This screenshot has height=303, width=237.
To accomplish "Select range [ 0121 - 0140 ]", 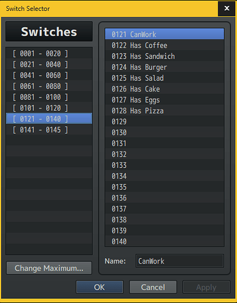I will (x=49, y=119).
